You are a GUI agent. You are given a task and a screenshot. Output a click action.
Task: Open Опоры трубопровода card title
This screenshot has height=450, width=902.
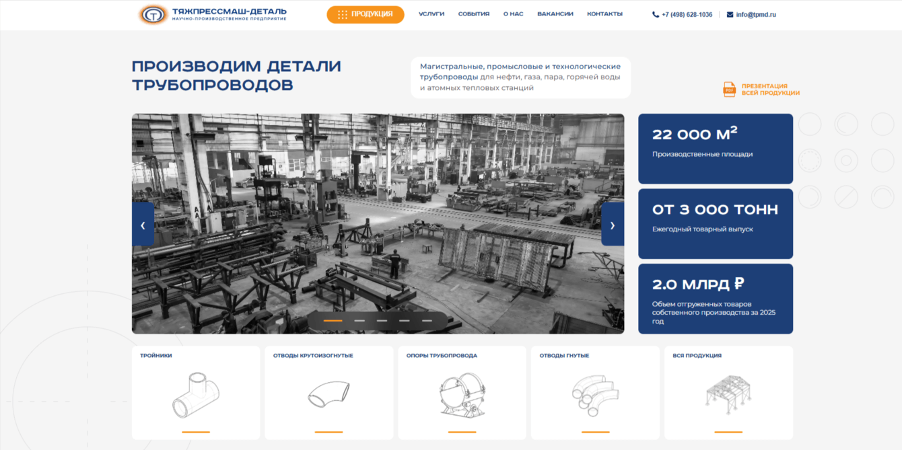(x=442, y=356)
